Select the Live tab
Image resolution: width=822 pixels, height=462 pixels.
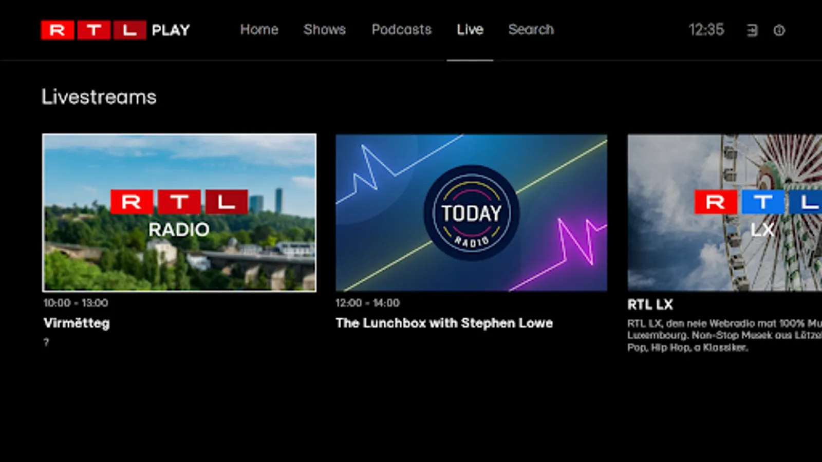[470, 29]
